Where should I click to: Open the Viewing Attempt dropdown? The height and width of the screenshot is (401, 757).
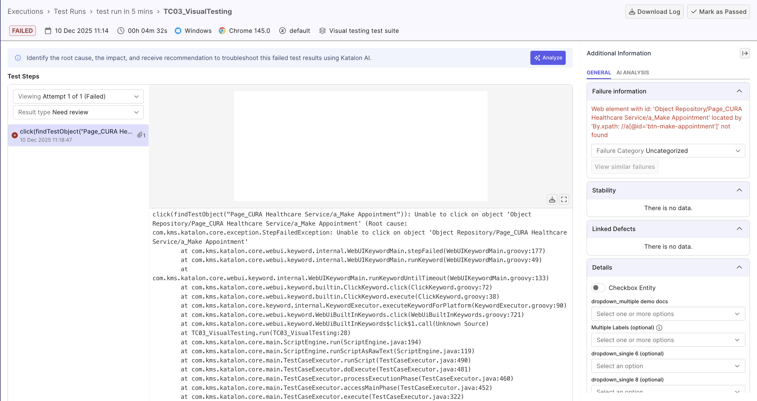click(78, 96)
